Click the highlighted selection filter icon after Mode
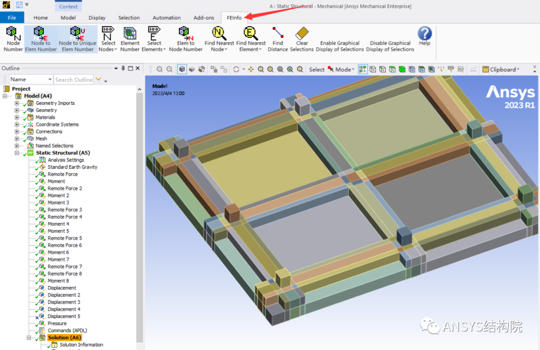 pyautogui.click(x=362, y=69)
